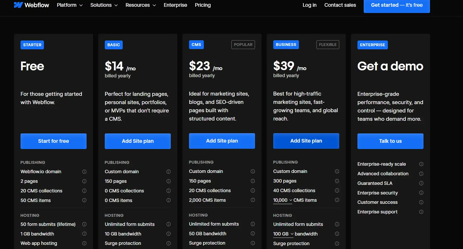Click the STARTER plan badge
The height and width of the screenshot is (249, 463).
pos(32,45)
